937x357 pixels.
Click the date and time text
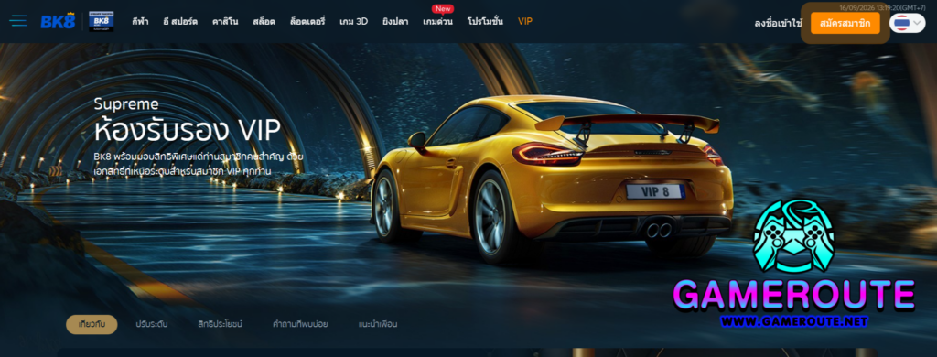[881, 7]
